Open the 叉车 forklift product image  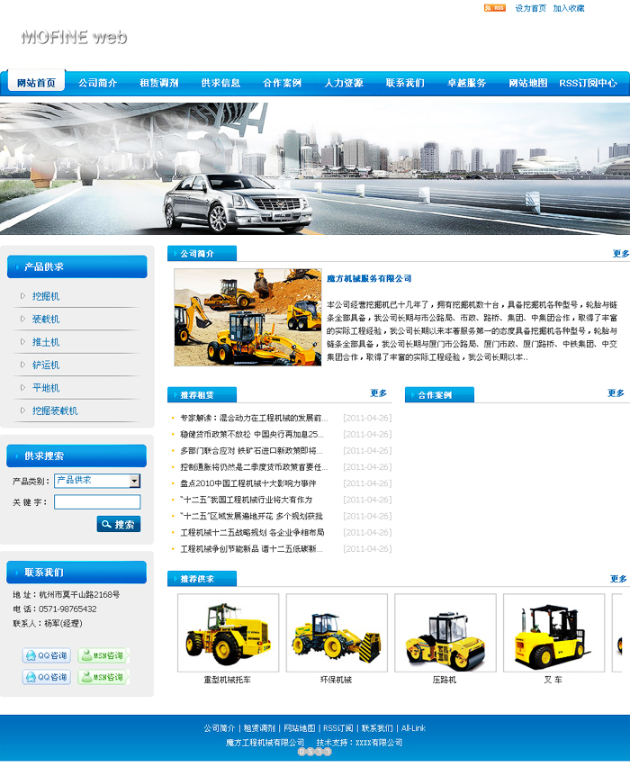(553, 632)
